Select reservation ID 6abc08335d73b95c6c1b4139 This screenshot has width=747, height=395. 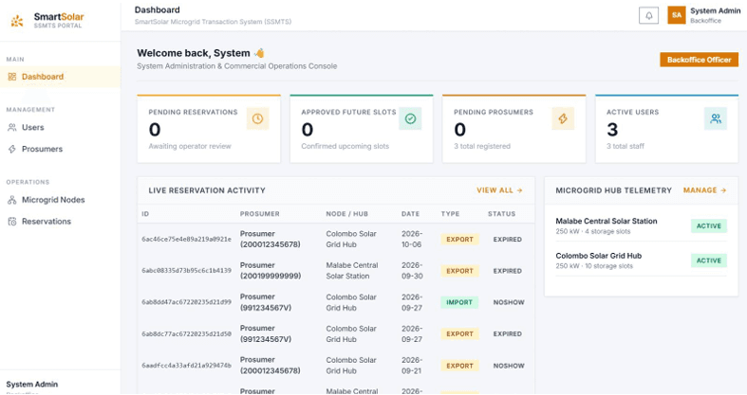click(186, 271)
